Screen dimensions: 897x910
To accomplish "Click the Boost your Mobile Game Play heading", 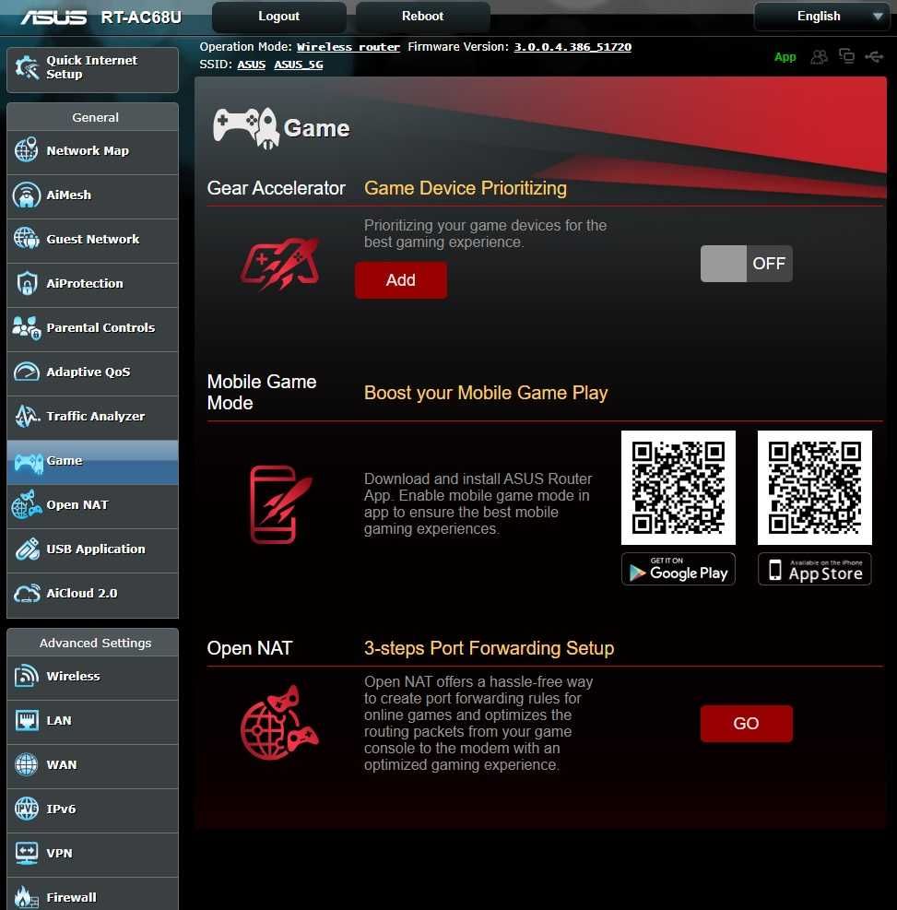I will 486,393.
